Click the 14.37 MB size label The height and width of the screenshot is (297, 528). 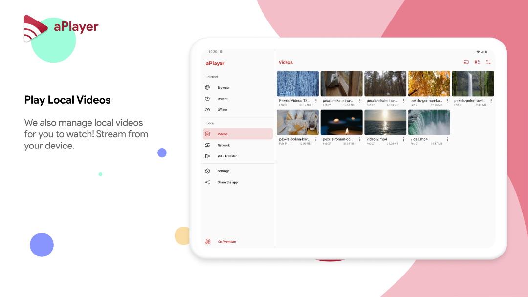tap(436, 144)
